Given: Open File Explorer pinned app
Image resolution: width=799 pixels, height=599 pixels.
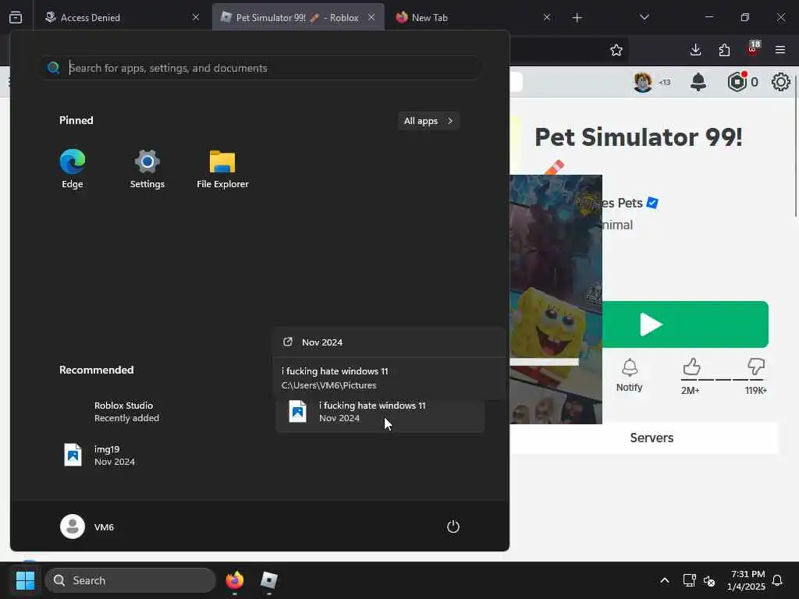Looking at the screenshot, I should coord(222,169).
